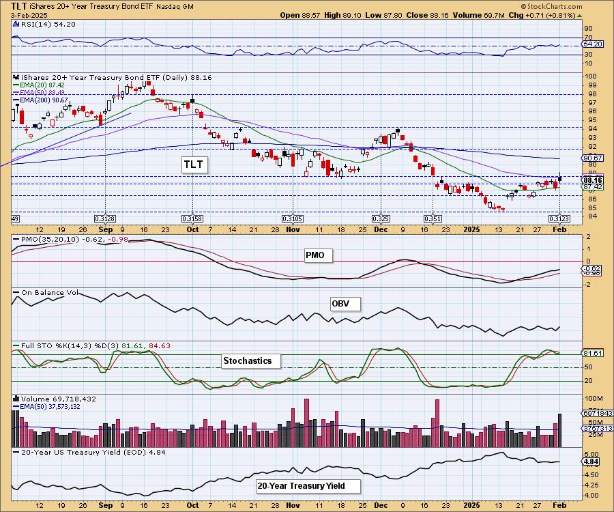Click the 90.67 EMA tag on the right axis
Screen dimensions: 614x512
(x=592, y=158)
